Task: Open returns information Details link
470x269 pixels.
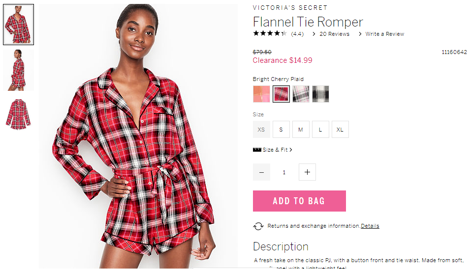Action: pos(370,226)
